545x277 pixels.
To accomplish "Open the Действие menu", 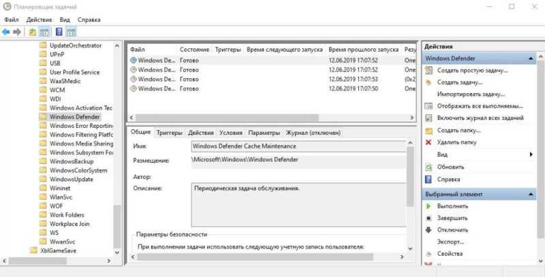I will click(39, 20).
